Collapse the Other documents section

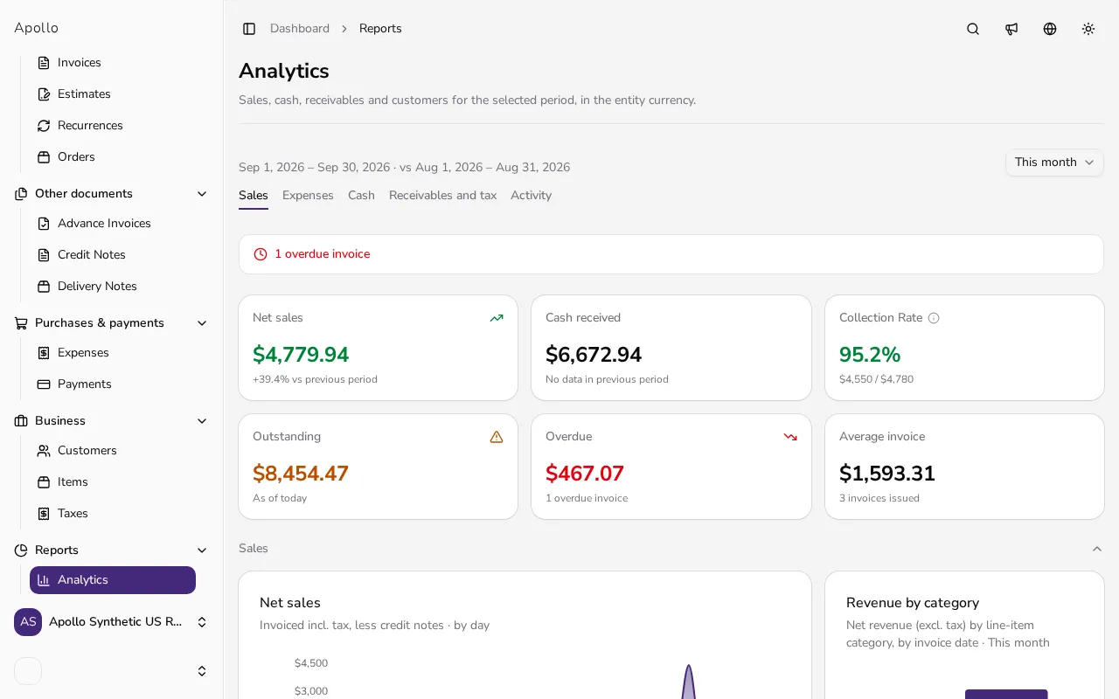tap(202, 194)
